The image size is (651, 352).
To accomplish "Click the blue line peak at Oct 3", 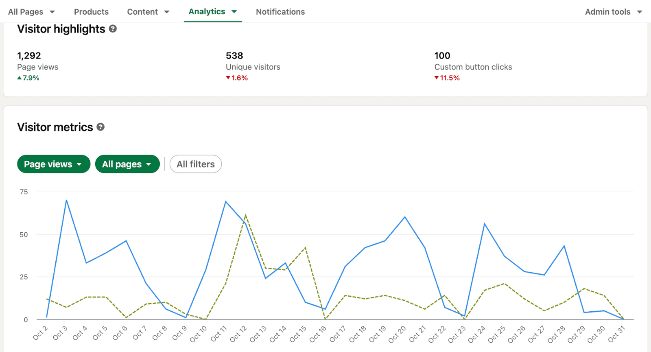I will click(66, 200).
